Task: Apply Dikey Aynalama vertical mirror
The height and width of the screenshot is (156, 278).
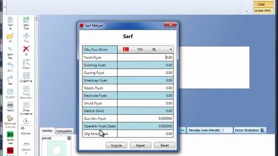Action: (26, 105)
